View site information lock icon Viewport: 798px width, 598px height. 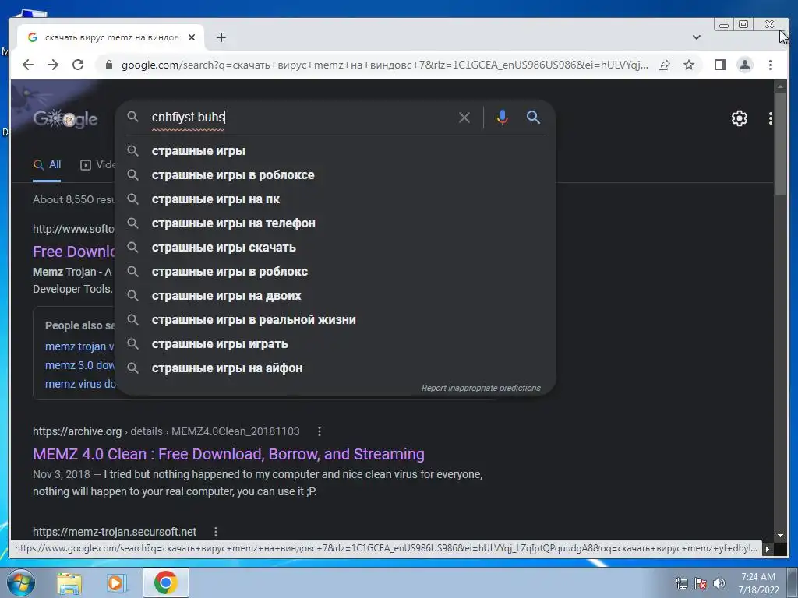(x=108, y=65)
